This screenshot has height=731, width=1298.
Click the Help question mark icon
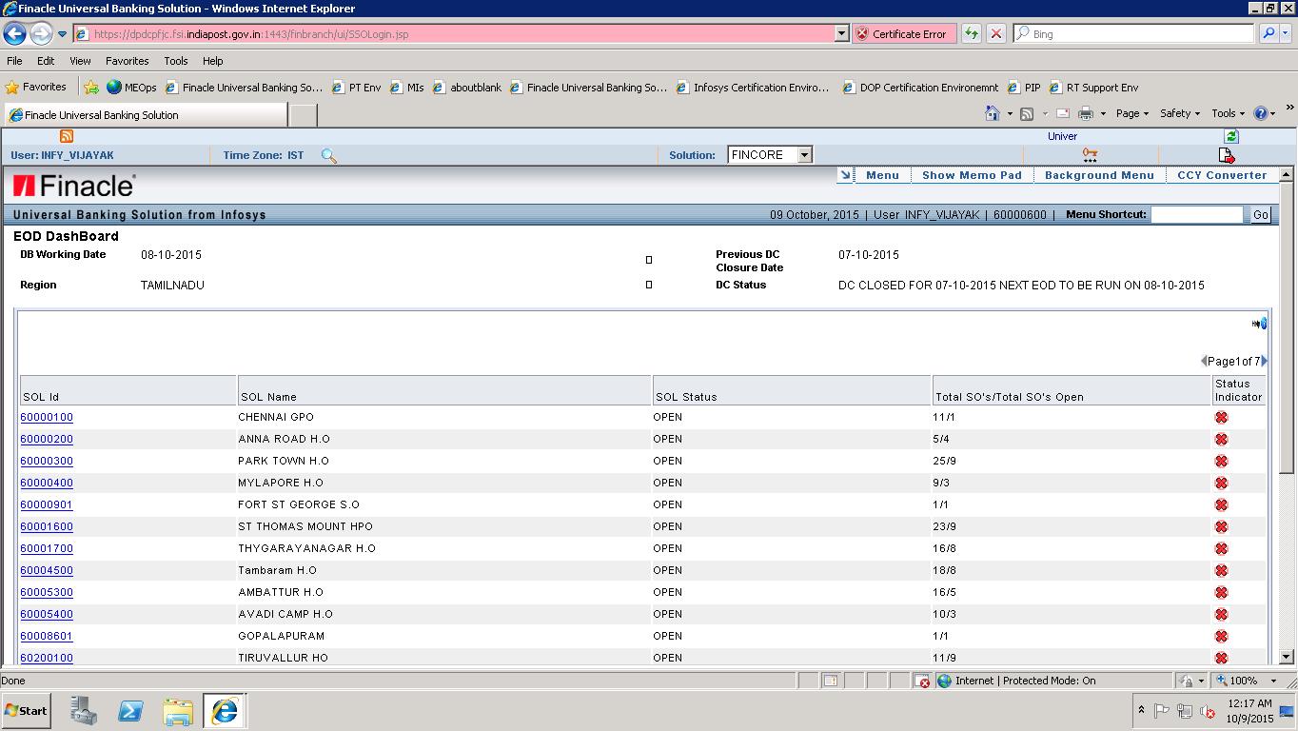pos(1261,113)
